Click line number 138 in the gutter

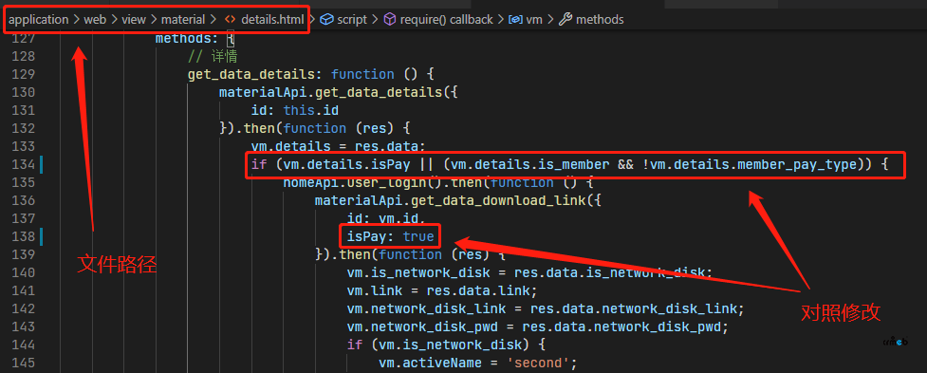pyautogui.click(x=23, y=236)
